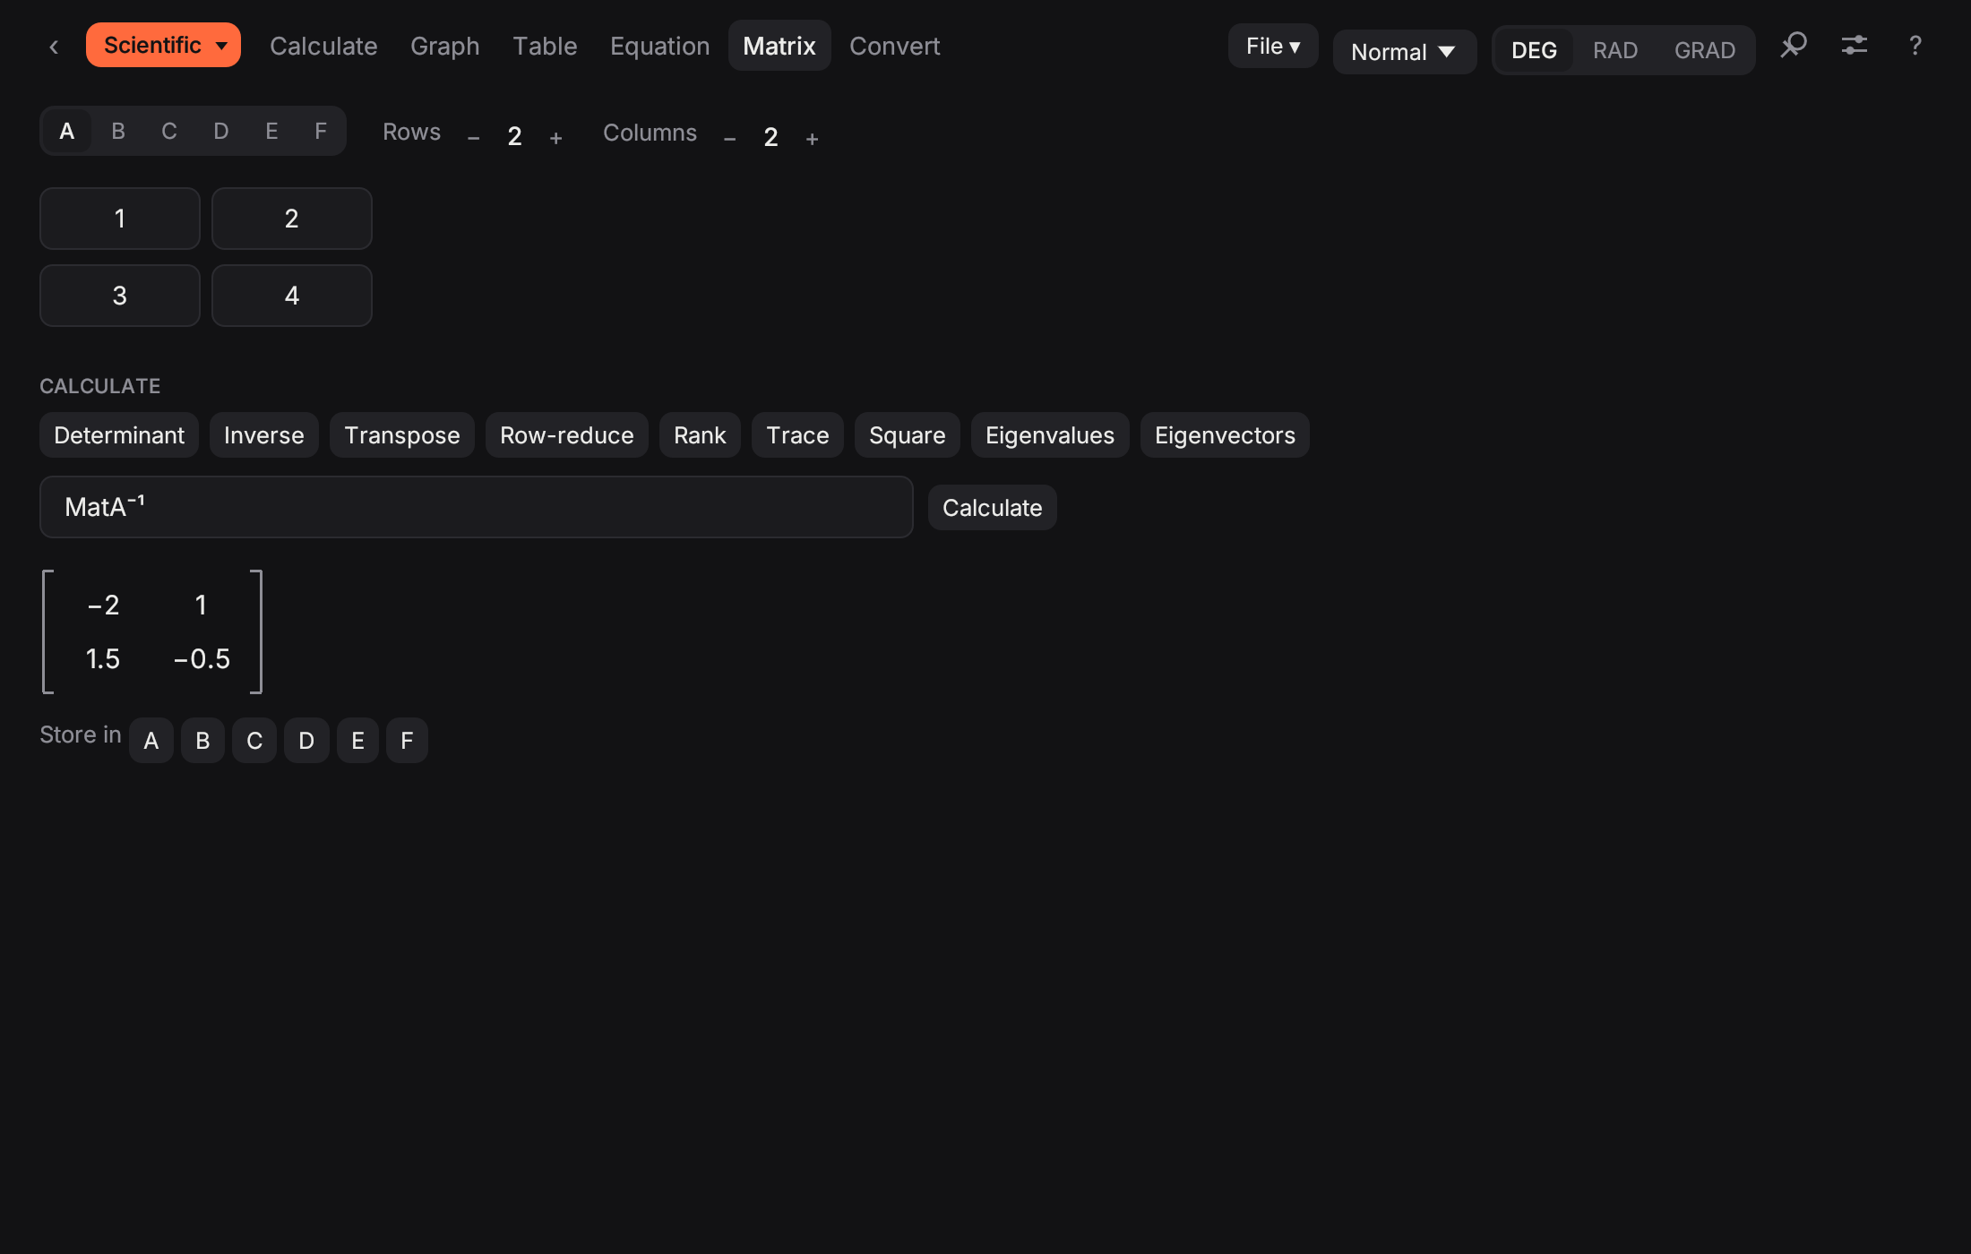Click the Calculate button beside the expression
Screen dimensions: 1971x1254
coord(992,508)
